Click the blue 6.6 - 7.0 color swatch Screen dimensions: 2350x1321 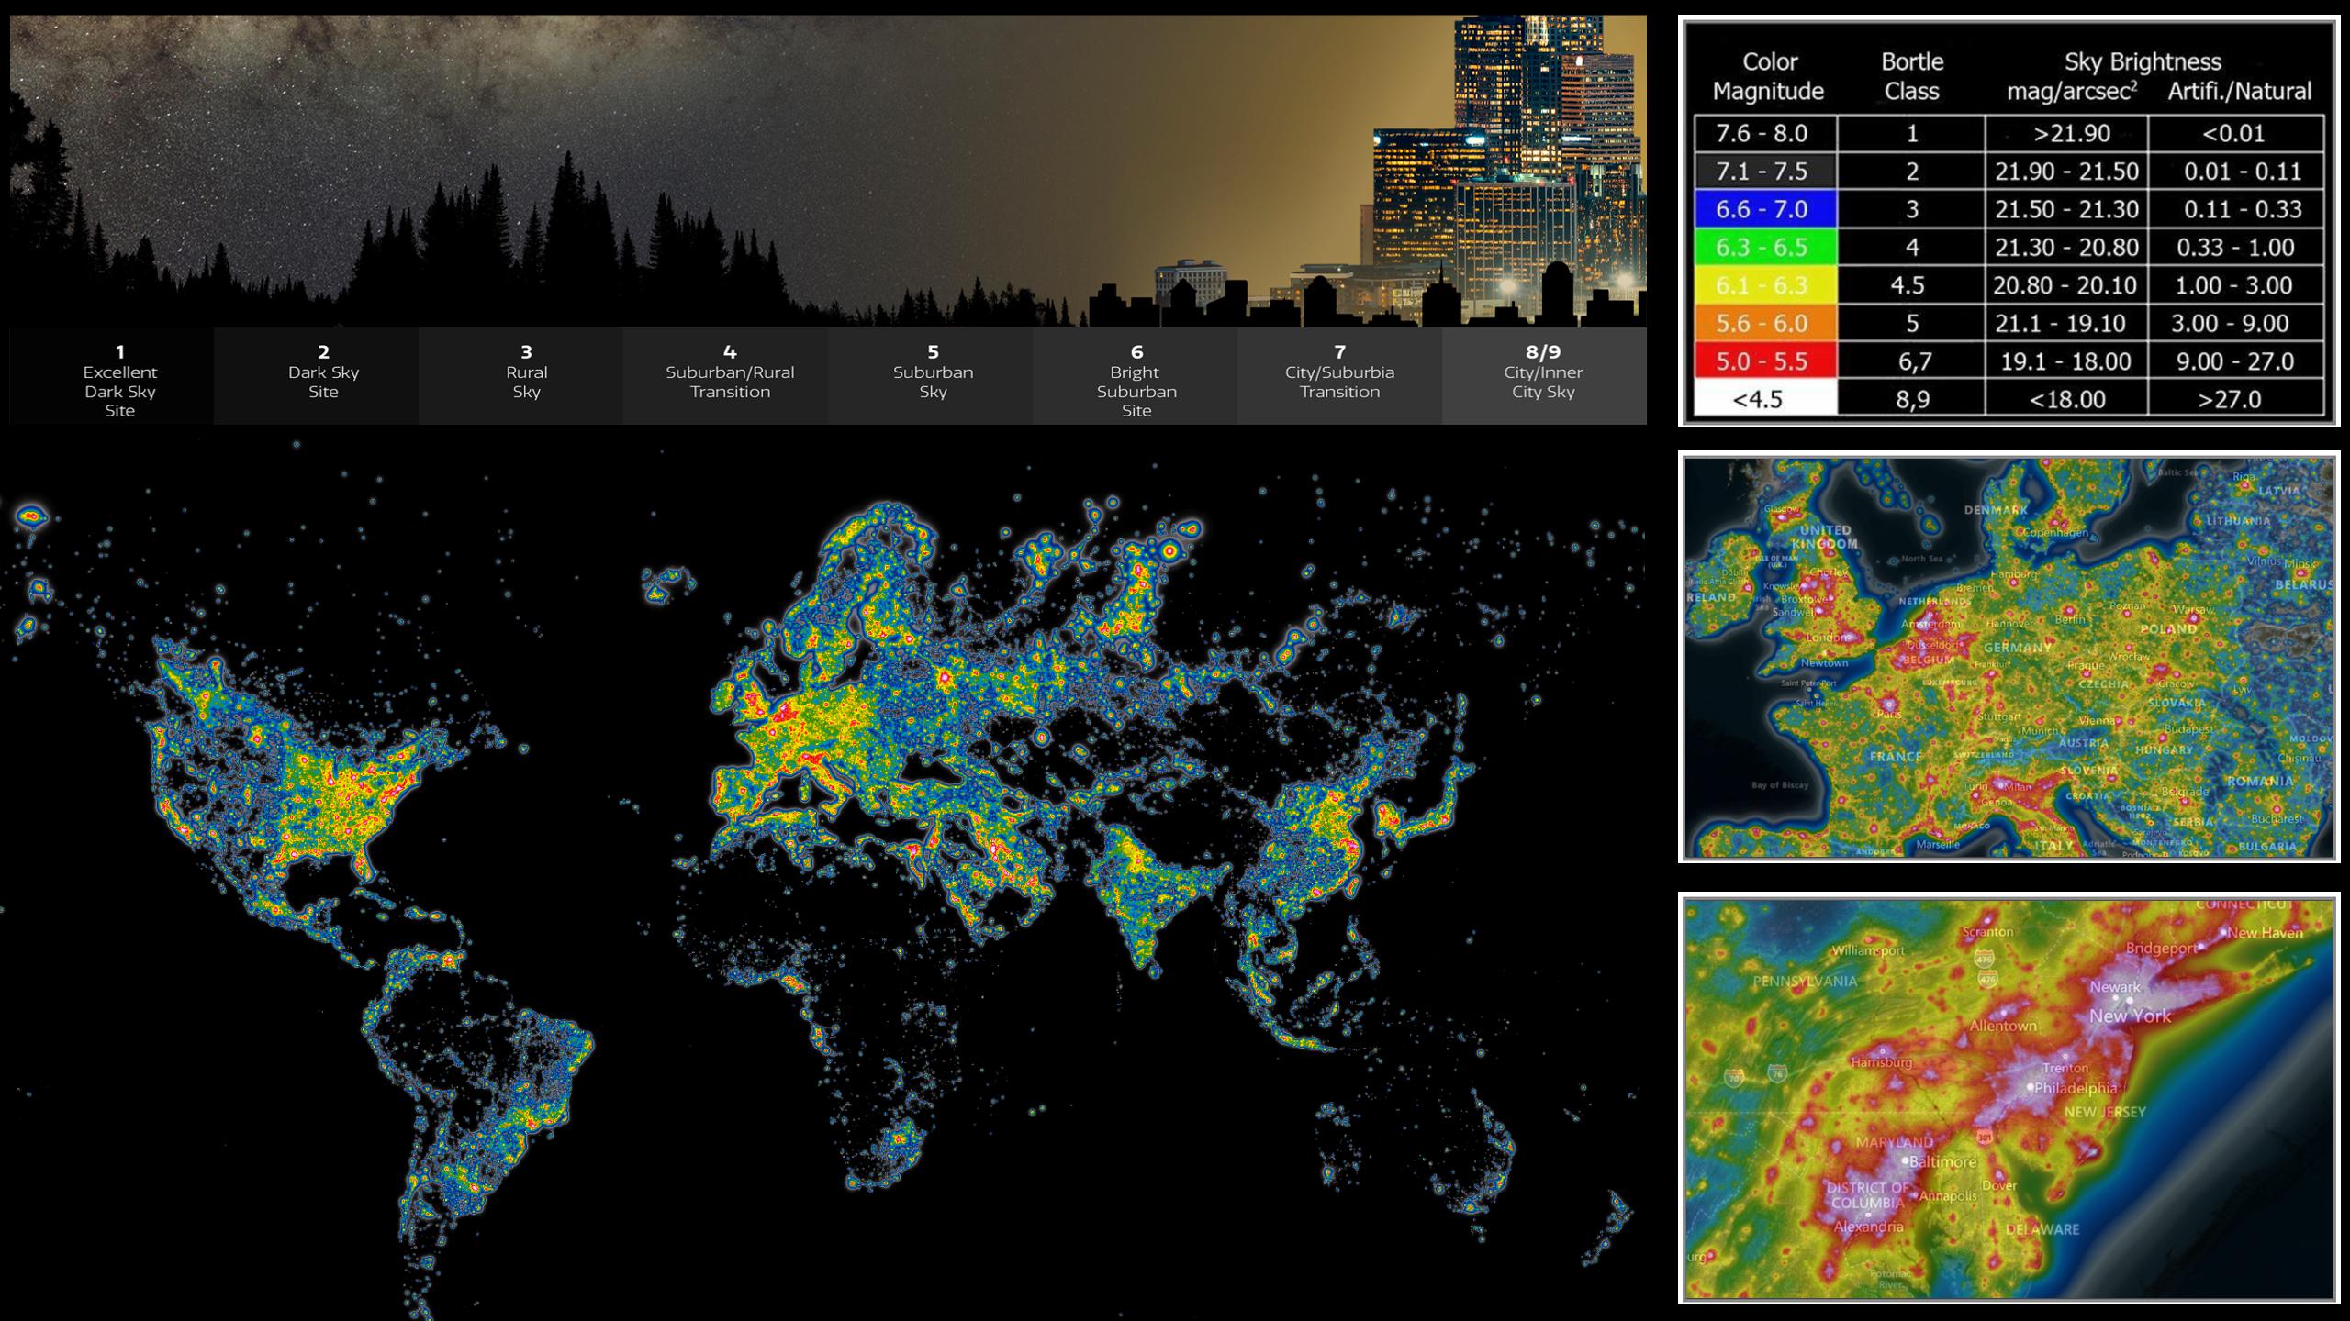1764,209
